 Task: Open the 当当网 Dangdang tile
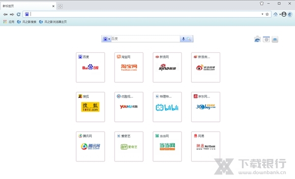click(167, 146)
